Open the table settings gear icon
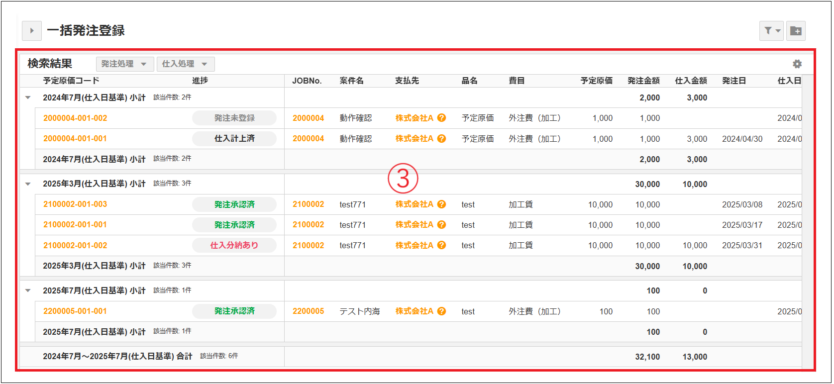The height and width of the screenshot is (384, 834). [x=797, y=64]
